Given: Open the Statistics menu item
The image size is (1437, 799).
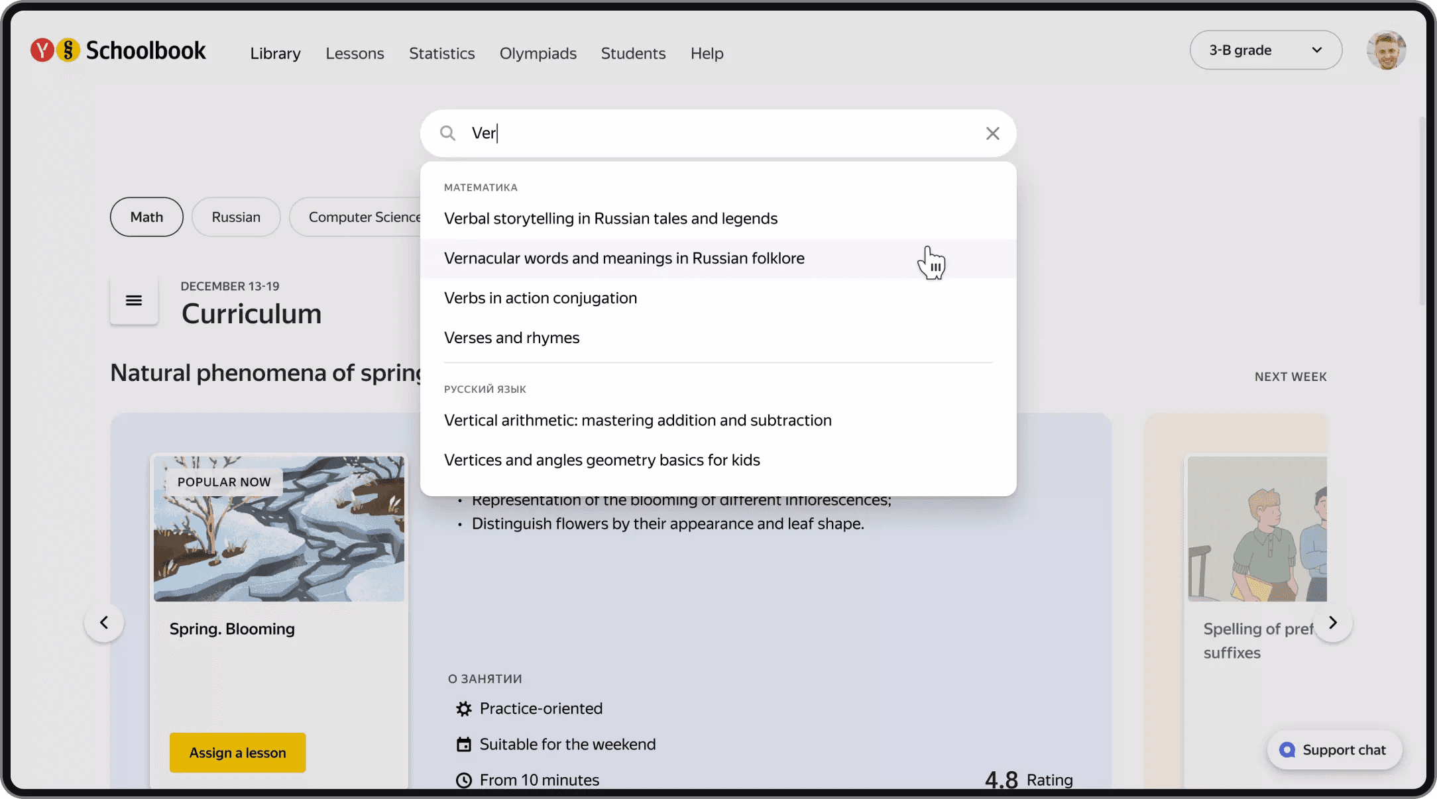Looking at the screenshot, I should click(x=441, y=53).
